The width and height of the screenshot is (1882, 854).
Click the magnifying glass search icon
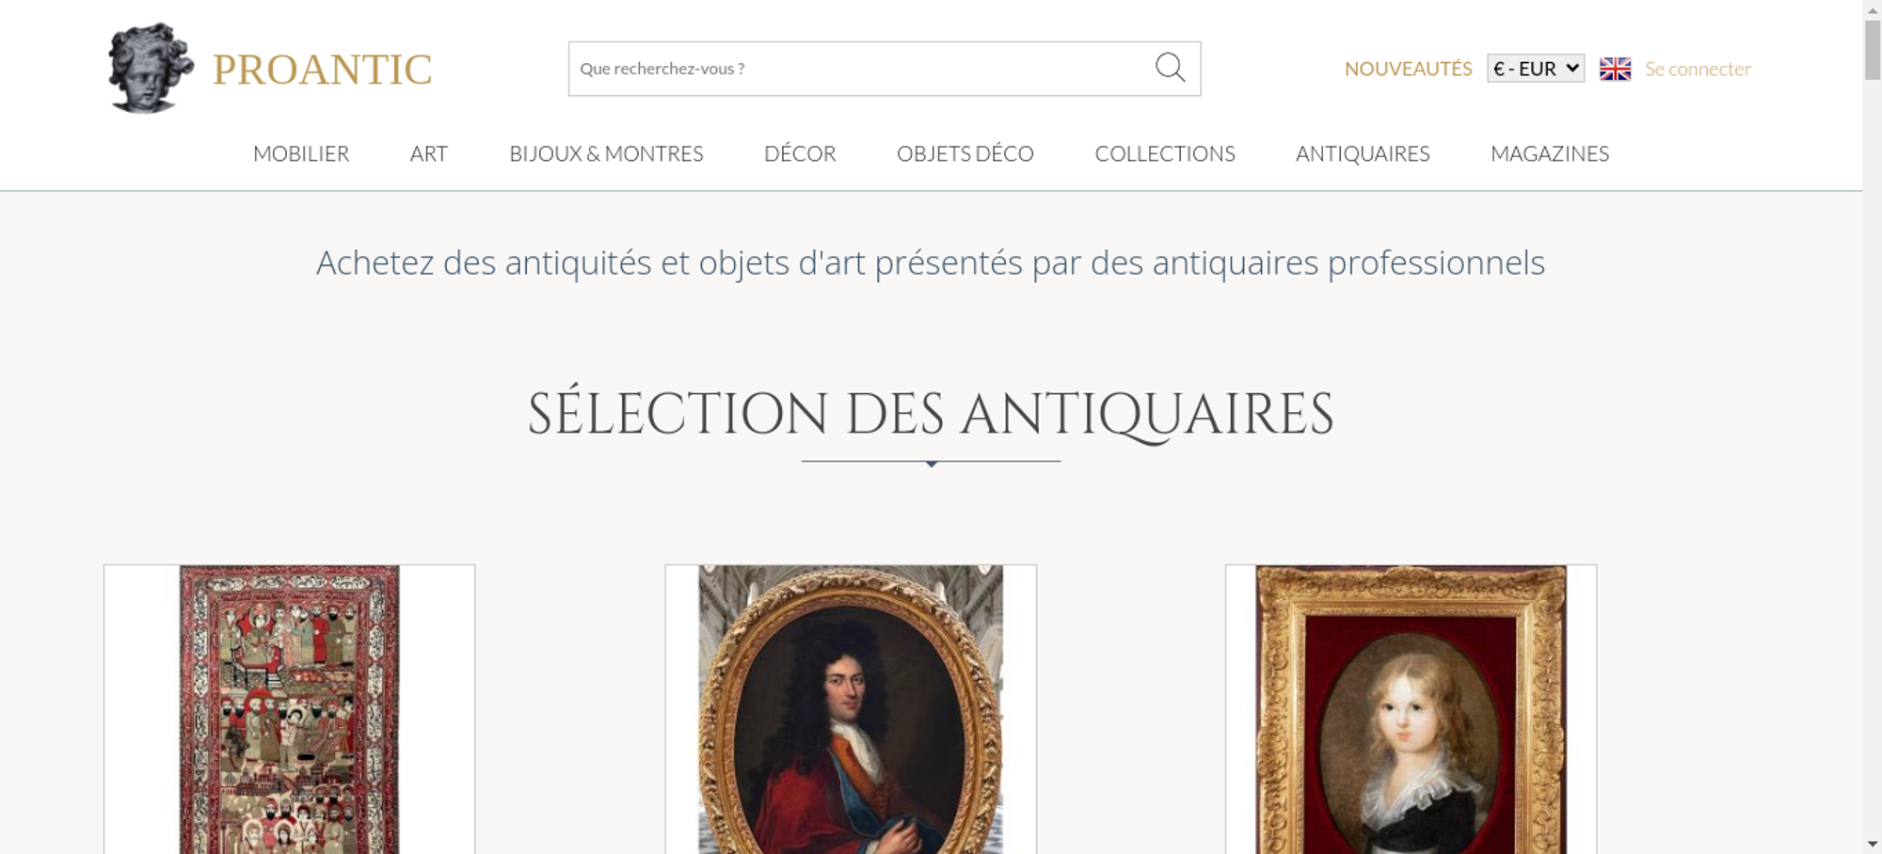tap(1170, 68)
